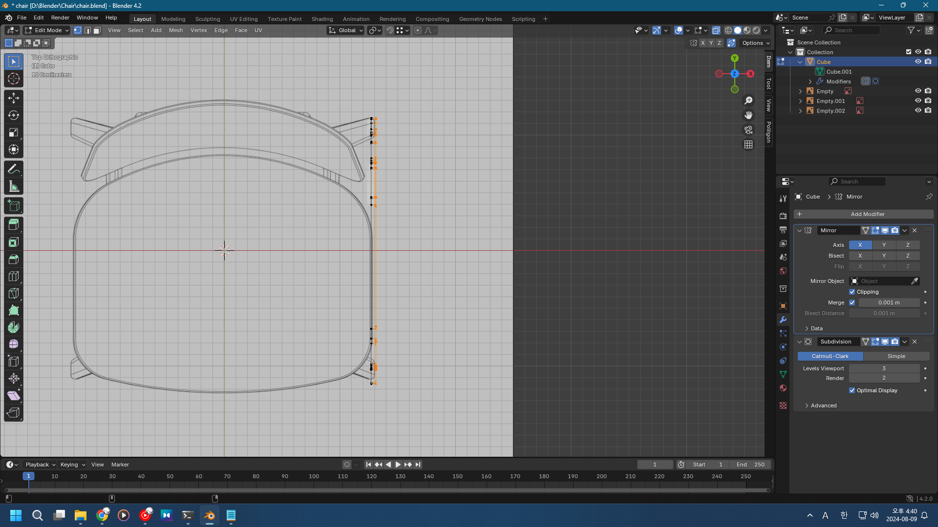938x527 pixels.
Task: Jump to the end frame
Action: click(418, 465)
